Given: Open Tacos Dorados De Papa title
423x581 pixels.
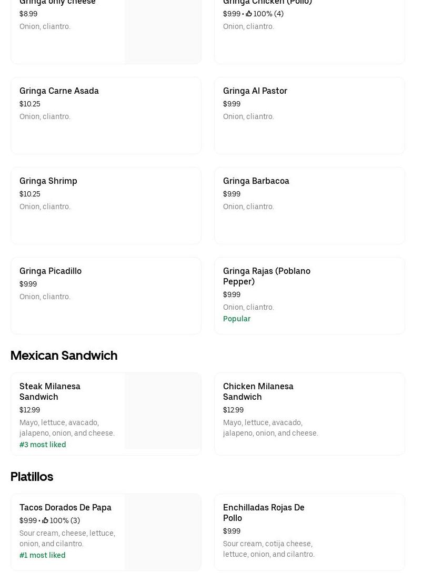Looking at the screenshot, I should 65,508.
